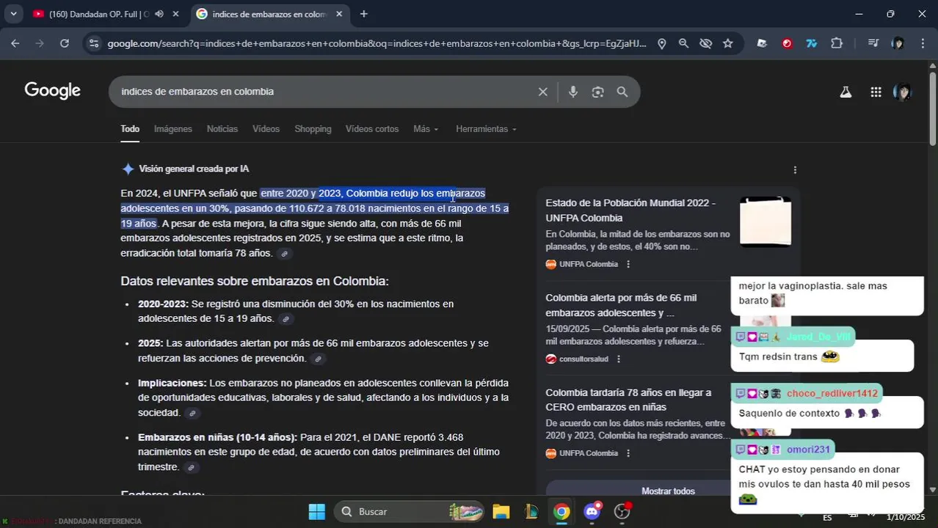Image resolution: width=938 pixels, height=528 pixels.
Task: Open Search Labs flask icon
Action: [846, 92]
